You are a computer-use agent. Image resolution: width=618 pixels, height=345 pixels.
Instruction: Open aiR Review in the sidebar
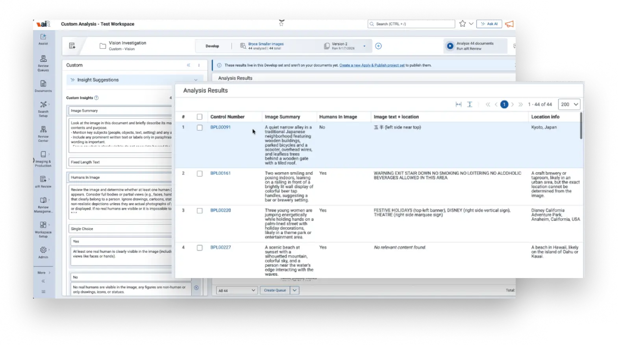click(x=43, y=182)
